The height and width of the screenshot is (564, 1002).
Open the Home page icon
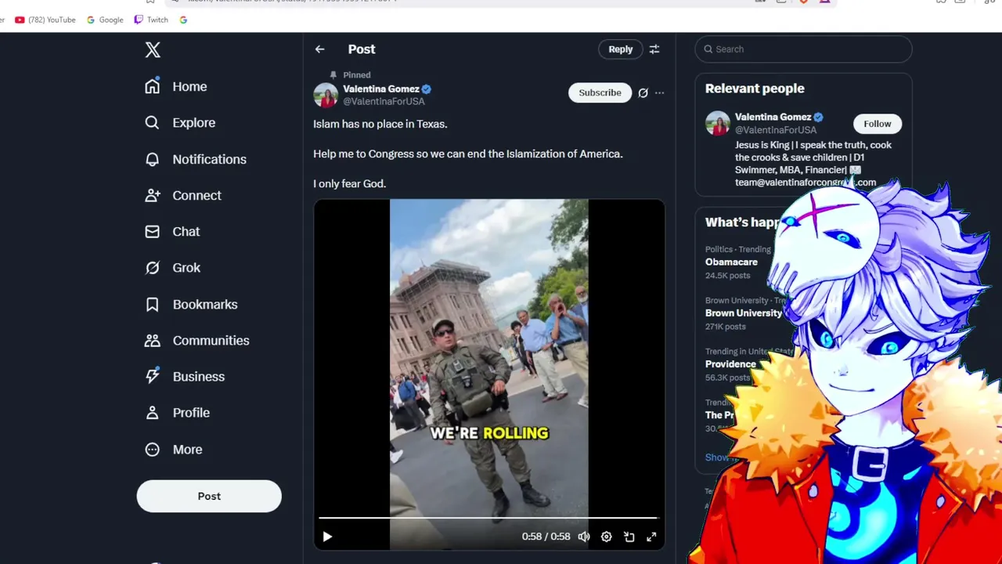[152, 86]
